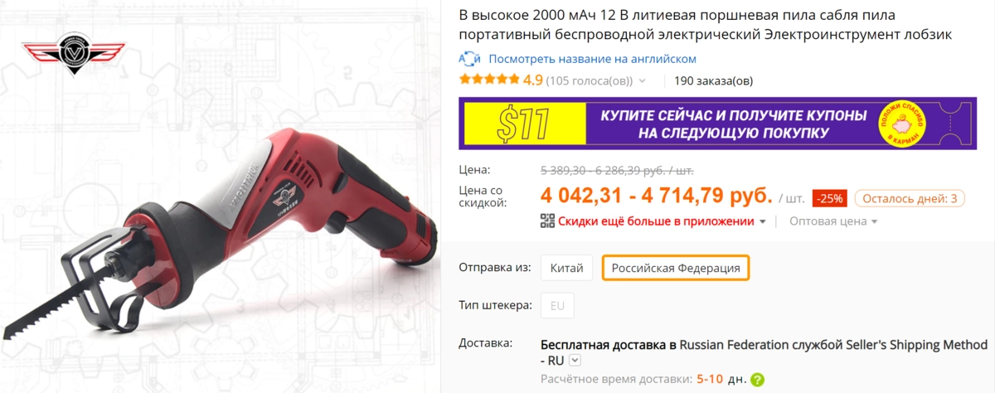Viewport: 995px width, 393px height.
Task: Click the Осталось дней: 3 badge
Action: click(910, 198)
